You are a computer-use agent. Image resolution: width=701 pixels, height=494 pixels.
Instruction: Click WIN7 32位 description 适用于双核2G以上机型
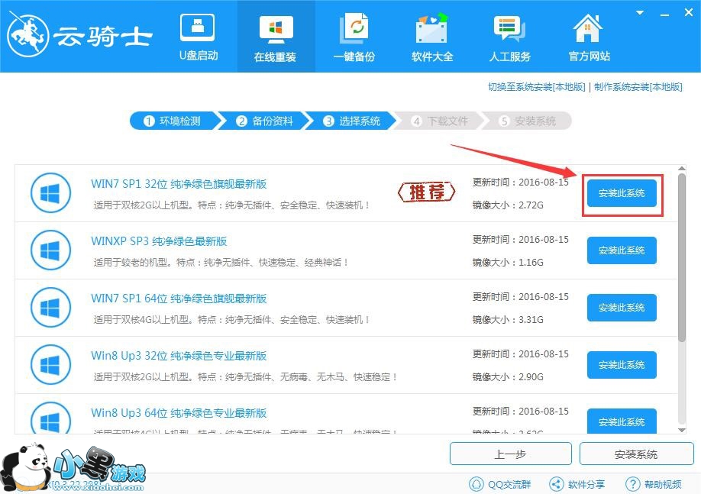point(232,205)
